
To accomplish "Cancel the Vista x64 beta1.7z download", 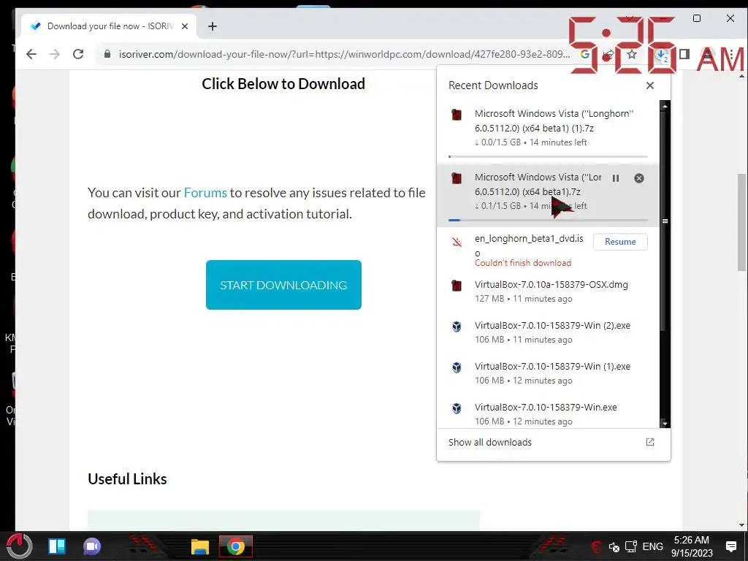I will pyautogui.click(x=639, y=178).
